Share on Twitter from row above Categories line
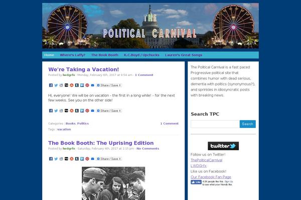 click(56, 110)
